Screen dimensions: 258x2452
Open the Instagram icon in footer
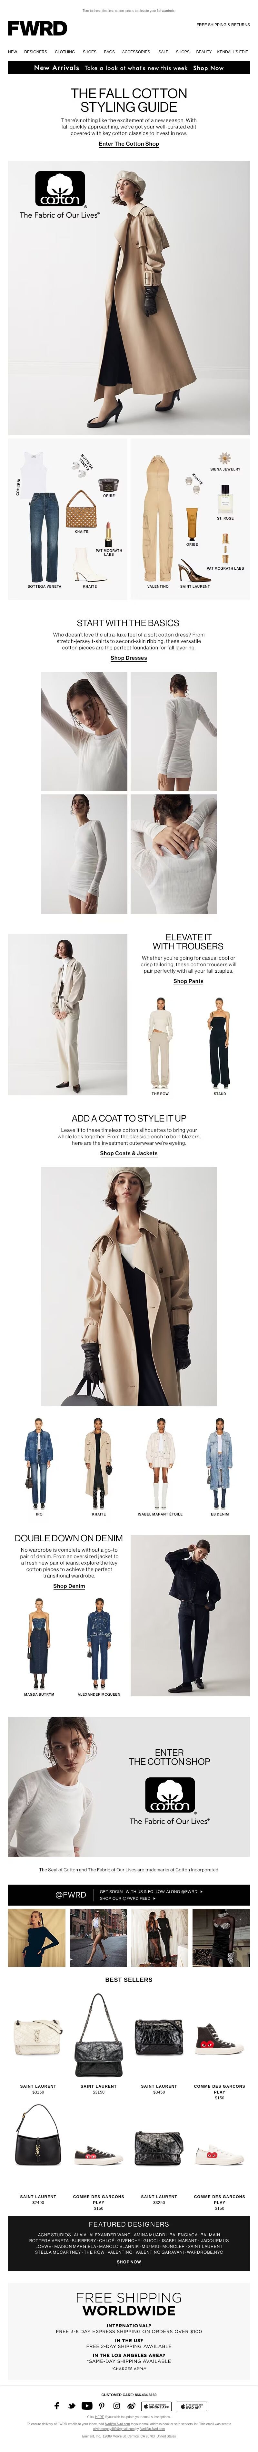pos(117,2405)
